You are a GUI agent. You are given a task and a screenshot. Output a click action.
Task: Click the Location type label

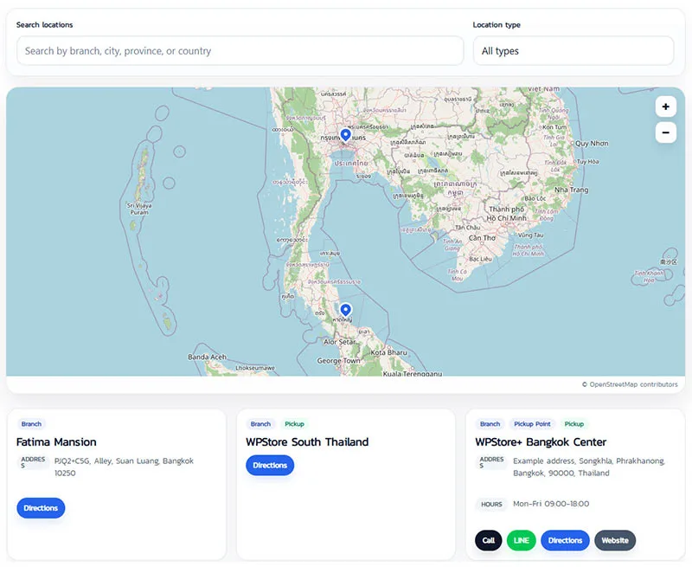click(497, 25)
